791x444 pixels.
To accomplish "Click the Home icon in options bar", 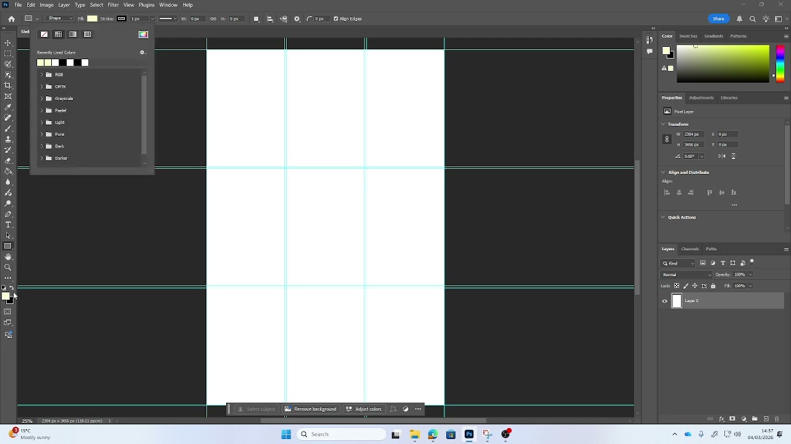I will [11, 18].
